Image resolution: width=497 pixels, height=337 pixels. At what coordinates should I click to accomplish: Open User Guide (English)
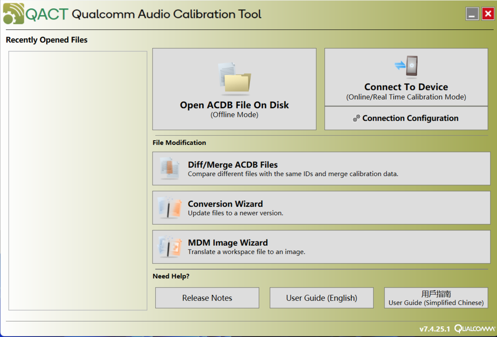[322, 298]
